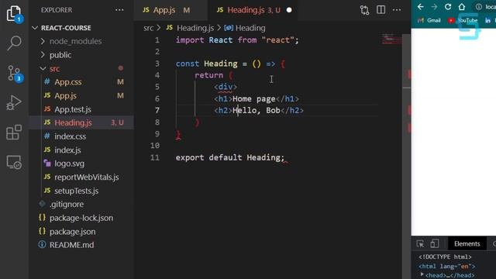
Task: Activate DevTools element inspector icon
Action: tap(420, 243)
